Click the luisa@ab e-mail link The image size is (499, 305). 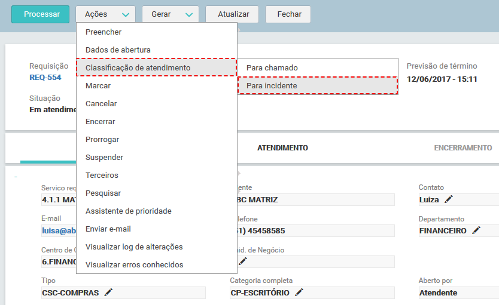pyautogui.click(x=59, y=231)
